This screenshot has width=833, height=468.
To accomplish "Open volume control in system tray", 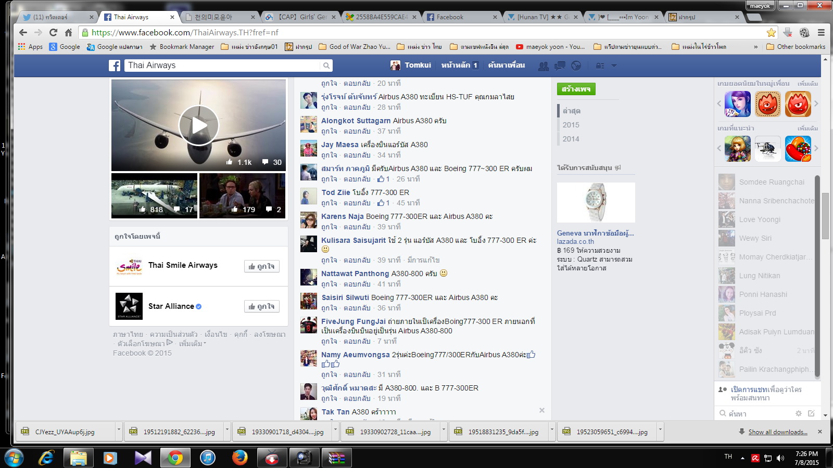I will 780,458.
